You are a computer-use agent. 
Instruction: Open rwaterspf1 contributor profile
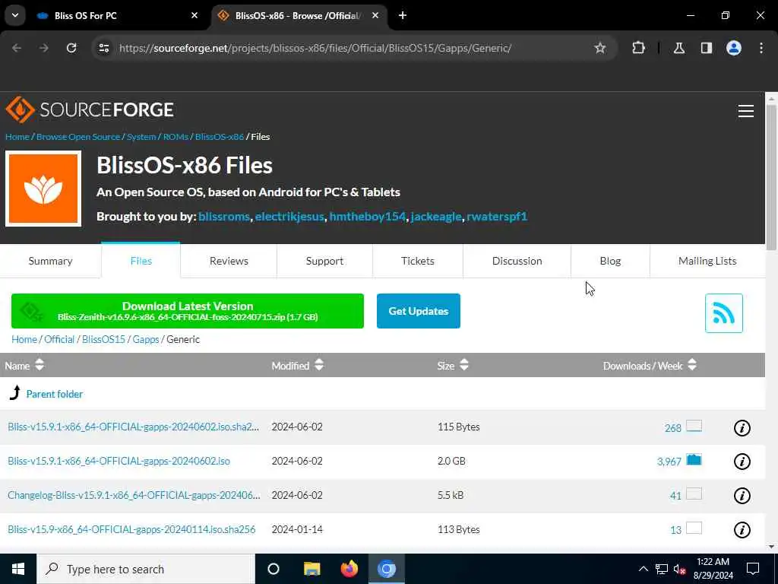(x=497, y=217)
